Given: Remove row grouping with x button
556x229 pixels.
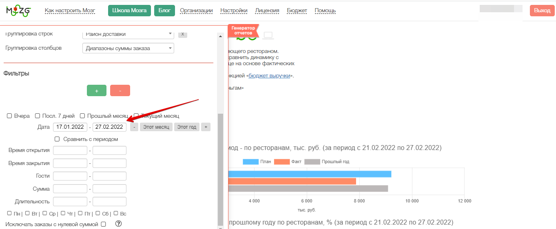Looking at the screenshot, I should tap(183, 34).
